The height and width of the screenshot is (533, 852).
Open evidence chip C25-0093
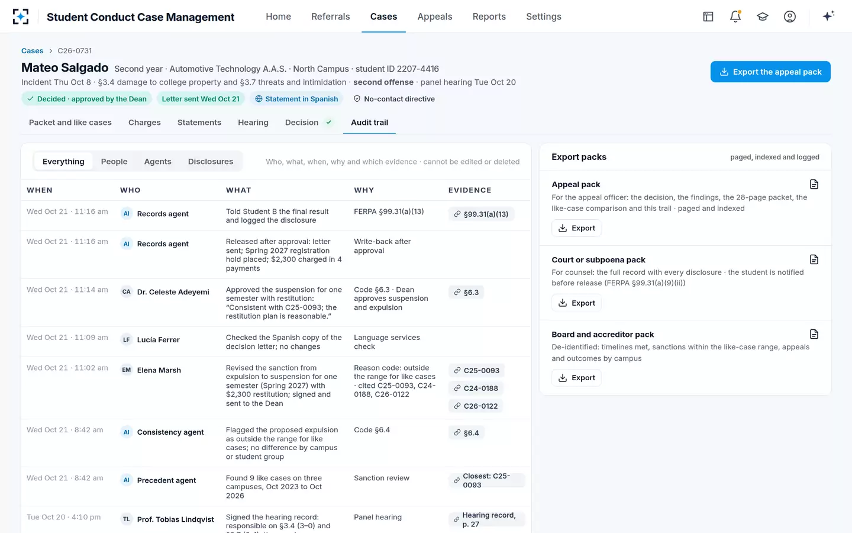pos(477,371)
